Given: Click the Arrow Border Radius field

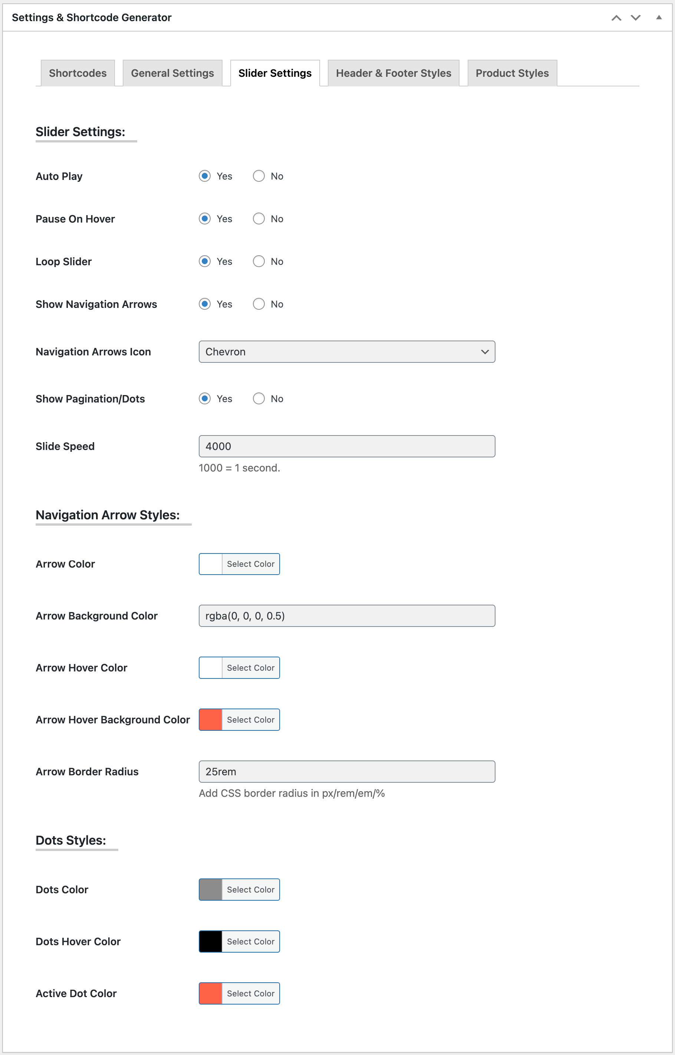Looking at the screenshot, I should 347,772.
